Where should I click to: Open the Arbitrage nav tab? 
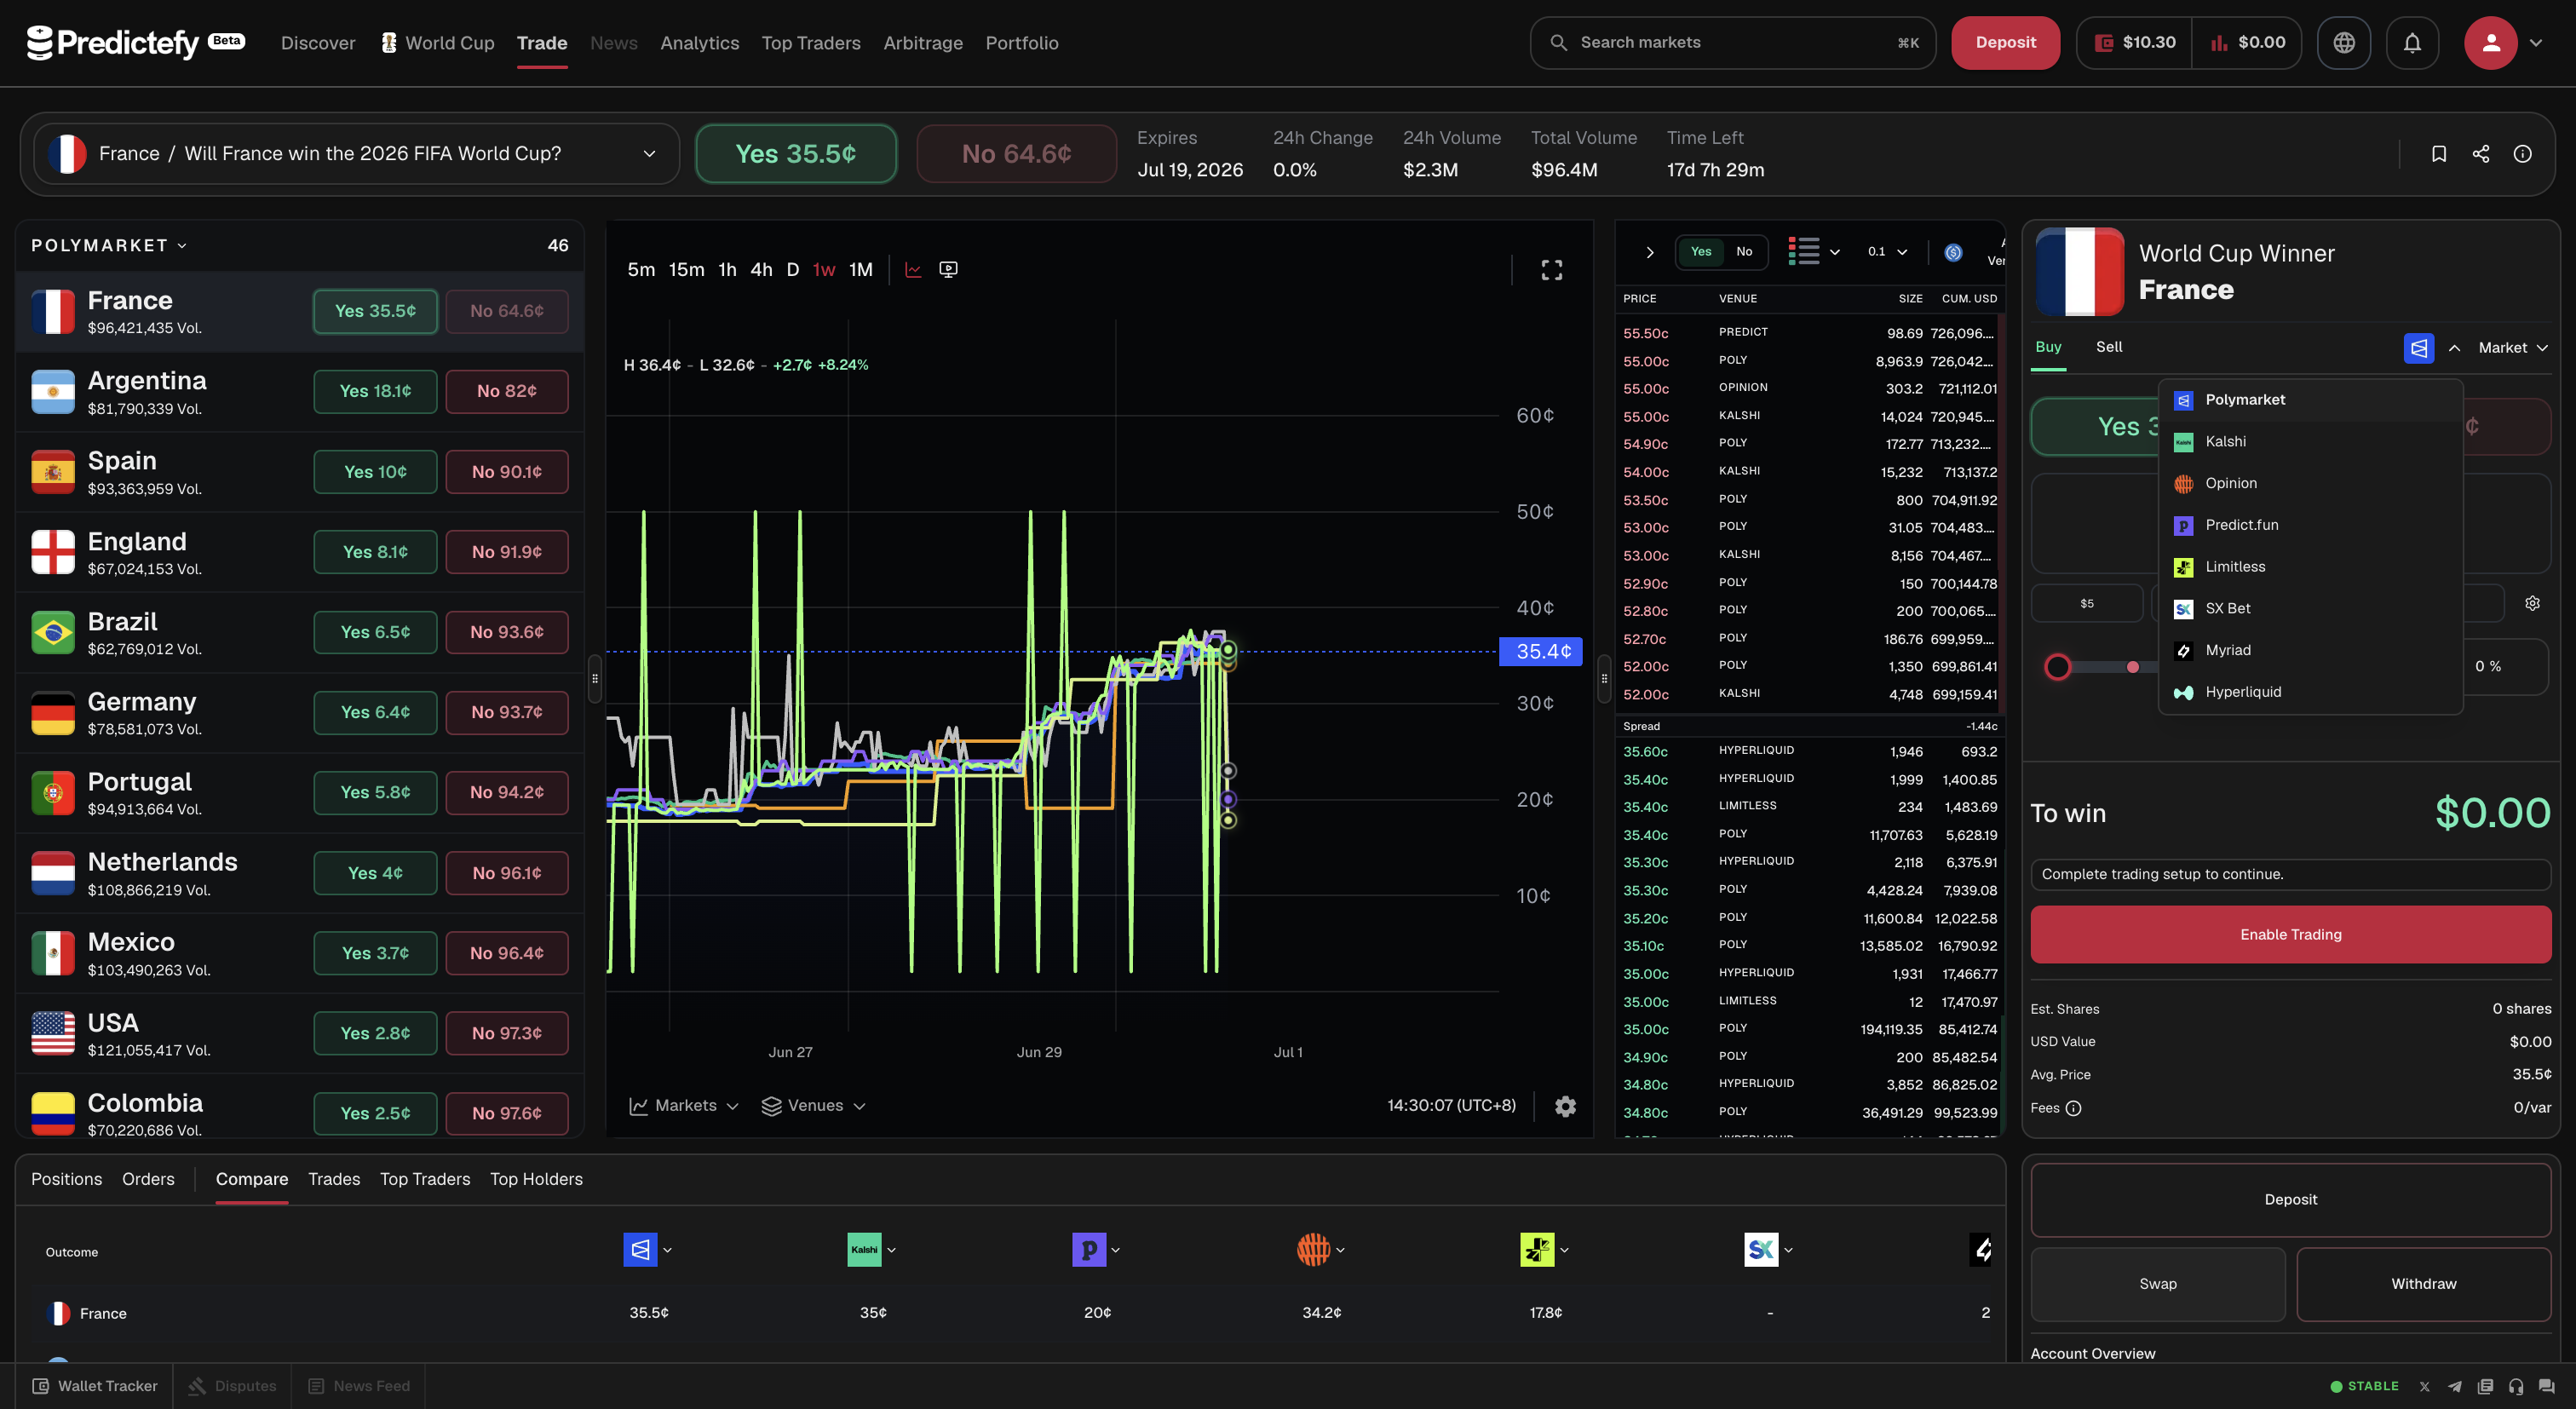click(x=922, y=43)
